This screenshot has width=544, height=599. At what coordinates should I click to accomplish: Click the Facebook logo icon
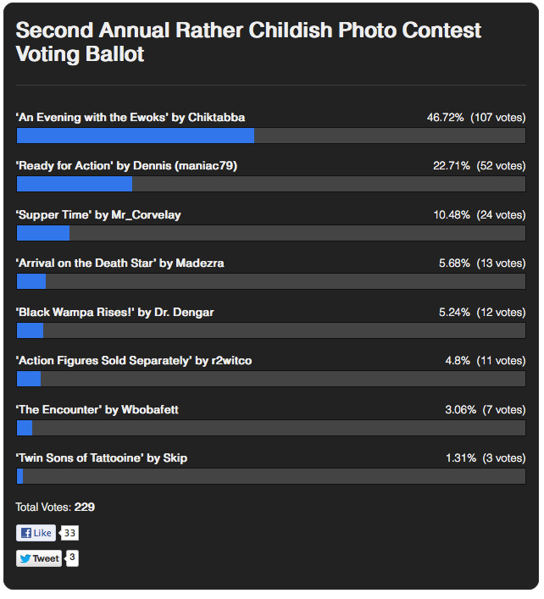pos(26,533)
